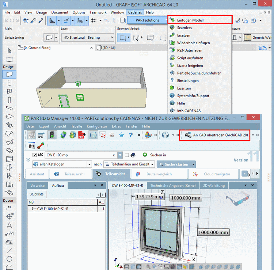Expand the double-chevron search options expander
This screenshot has width=274, height=270.
[28, 160]
